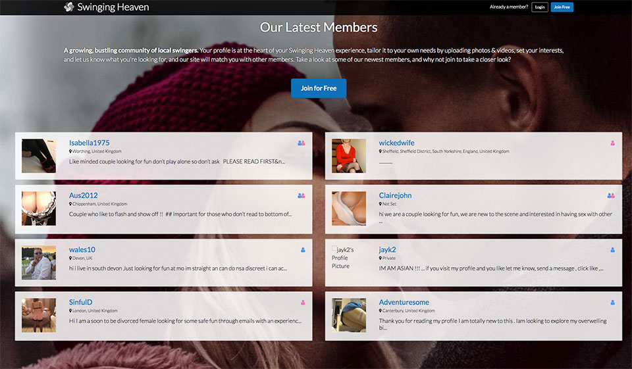Click the location pin beside Worthing, United Kingdom
The height and width of the screenshot is (369, 632).
70,151
